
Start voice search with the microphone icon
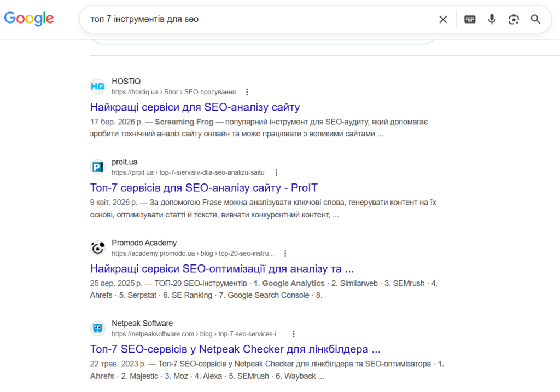(x=492, y=19)
